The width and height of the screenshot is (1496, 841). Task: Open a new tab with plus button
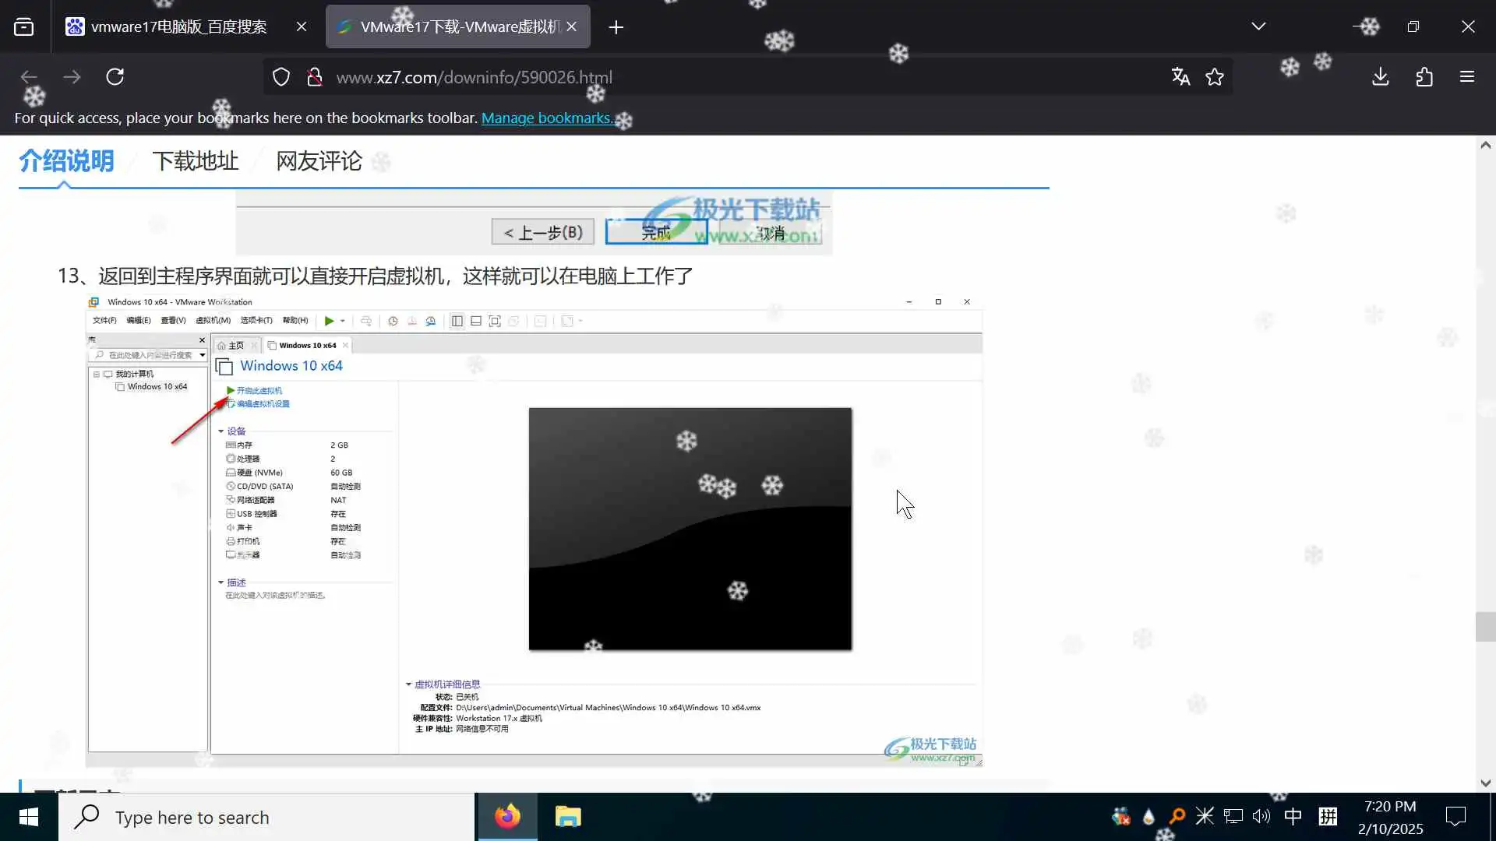[x=616, y=27]
